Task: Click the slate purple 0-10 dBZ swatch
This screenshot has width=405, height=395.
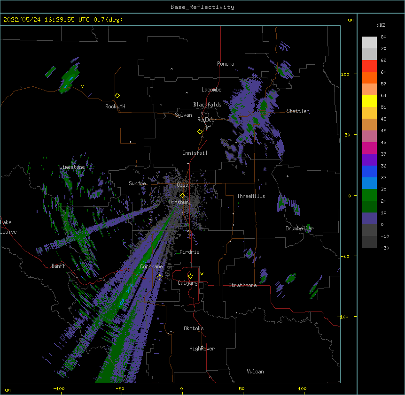Action: click(x=369, y=219)
